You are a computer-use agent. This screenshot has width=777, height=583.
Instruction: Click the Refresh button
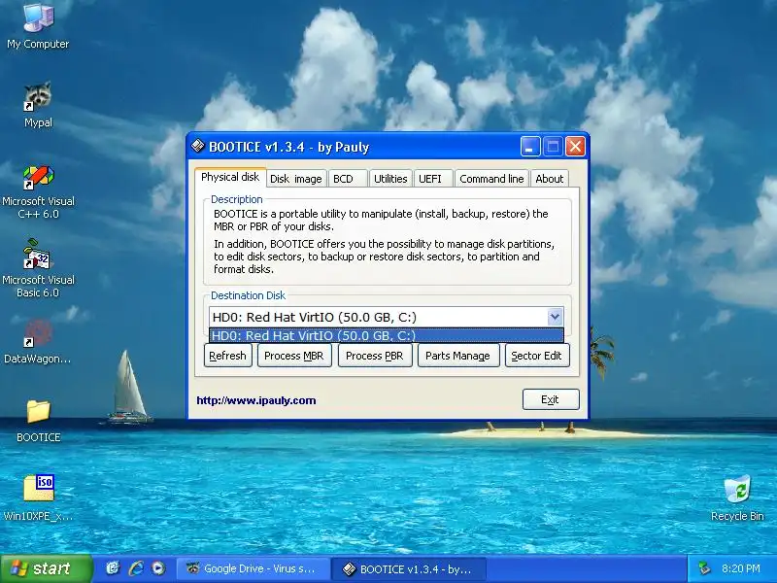tap(228, 356)
